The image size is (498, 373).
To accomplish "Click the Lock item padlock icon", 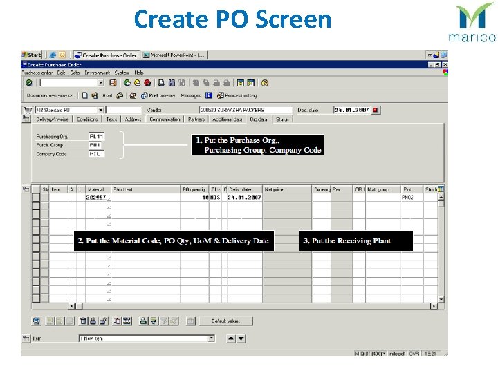I will [x=93, y=321].
